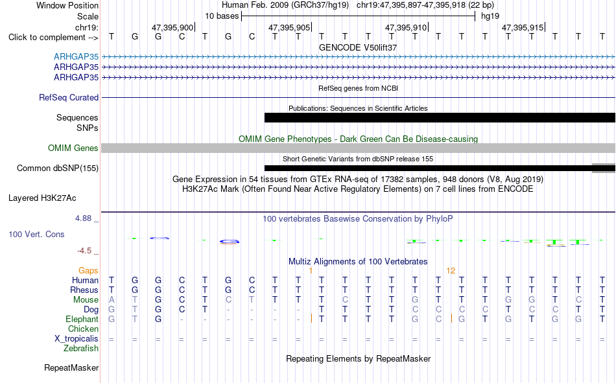The height and width of the screenshot is (383, 616).
Task: Click the 'hg19' label by scale bar
Action: click(490, 16)
